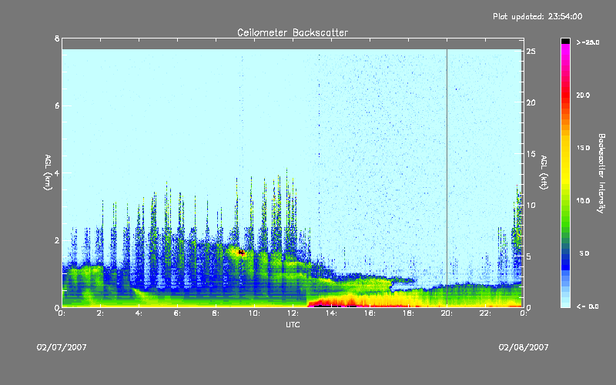This screenshot has height=385, width=616.
Task: Click the "10:" UTC tick label
Action: click(254, 313)
